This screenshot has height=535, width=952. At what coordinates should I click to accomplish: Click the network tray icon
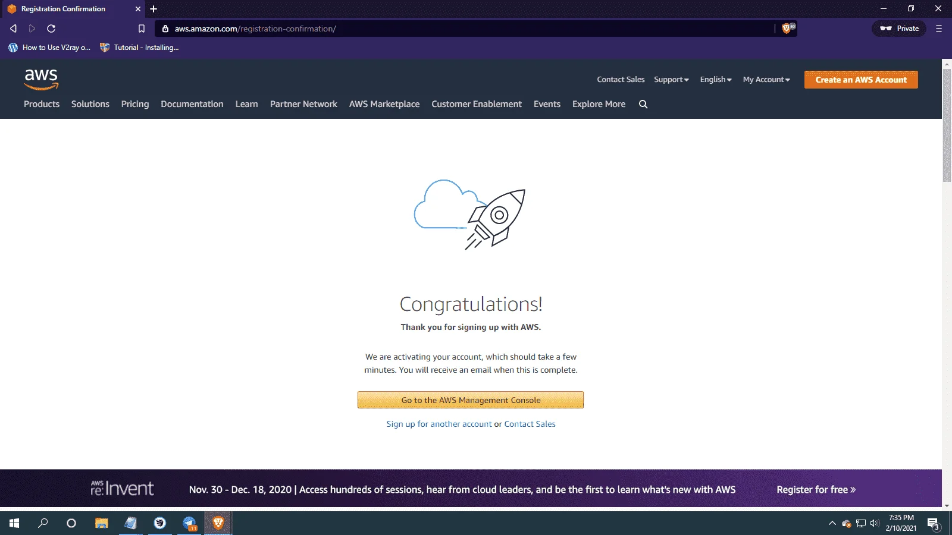point(860,523)
